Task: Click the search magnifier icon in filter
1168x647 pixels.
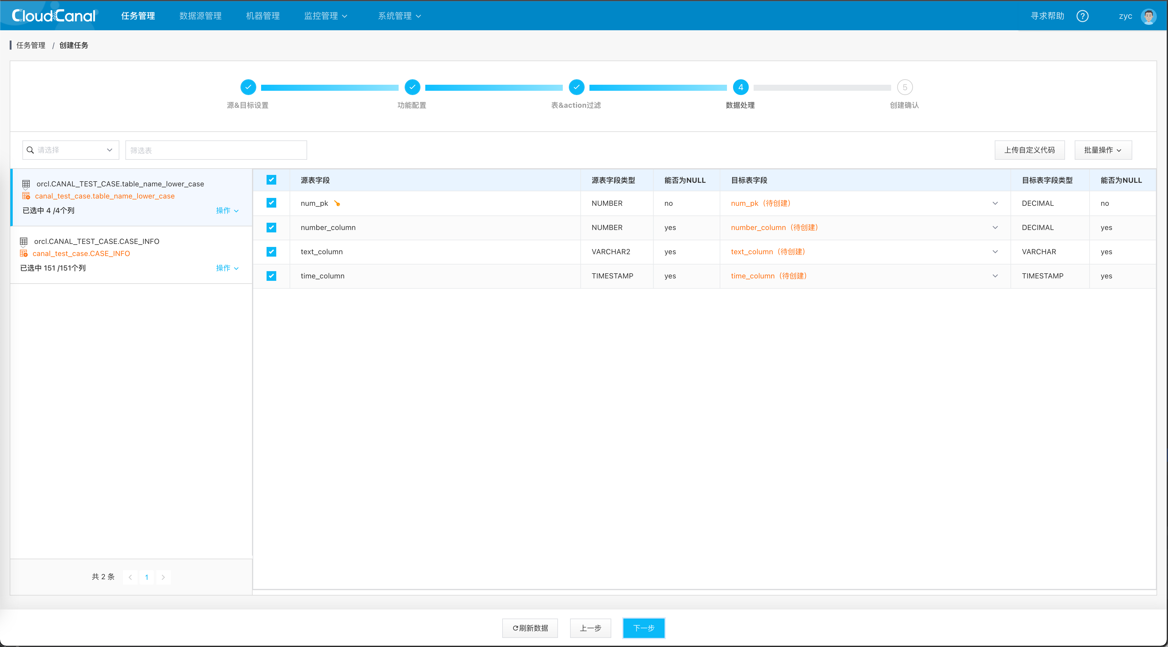Action: click(x=30, y=150)
